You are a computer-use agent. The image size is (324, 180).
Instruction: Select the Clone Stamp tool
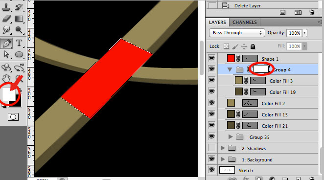click(x=6, y=7)
